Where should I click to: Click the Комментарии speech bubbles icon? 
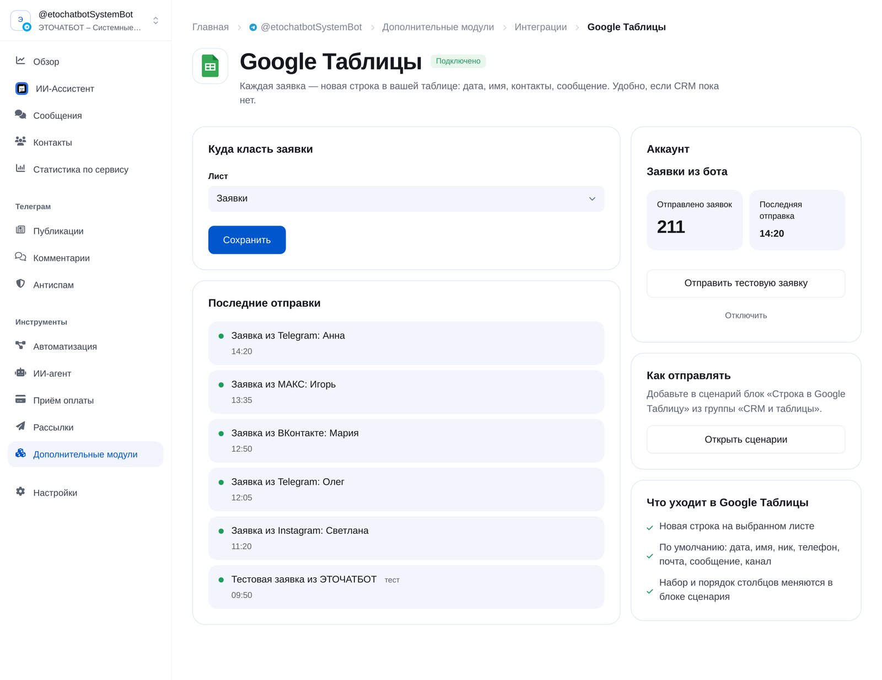click(x=20, y=257)
